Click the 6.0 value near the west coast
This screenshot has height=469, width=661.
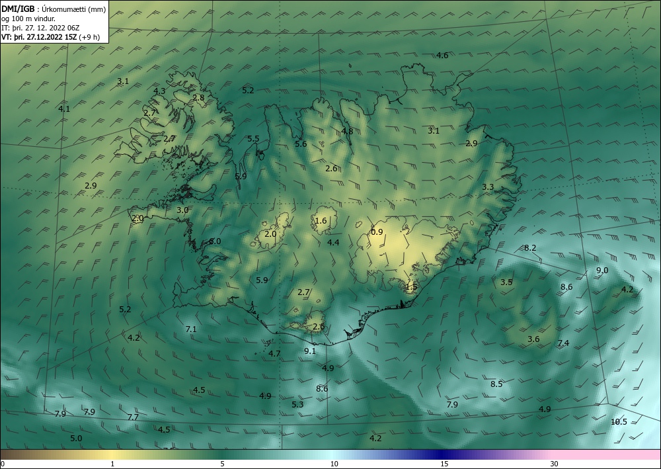click(215, 241)
